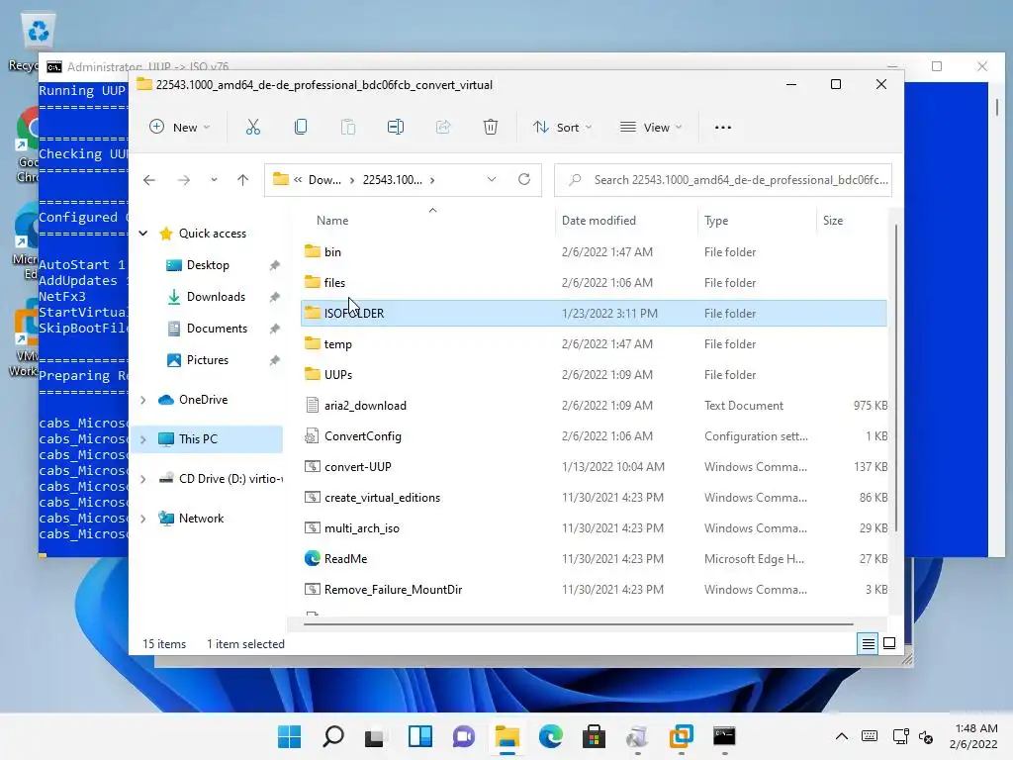Switch to details view layout button

click(869, 643)
